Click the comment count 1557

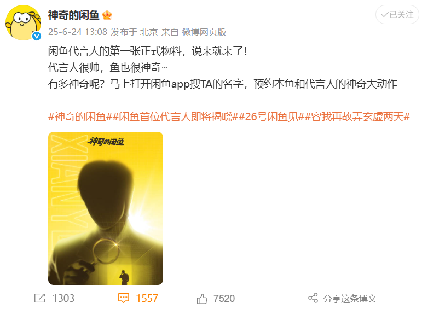point(147,298)
